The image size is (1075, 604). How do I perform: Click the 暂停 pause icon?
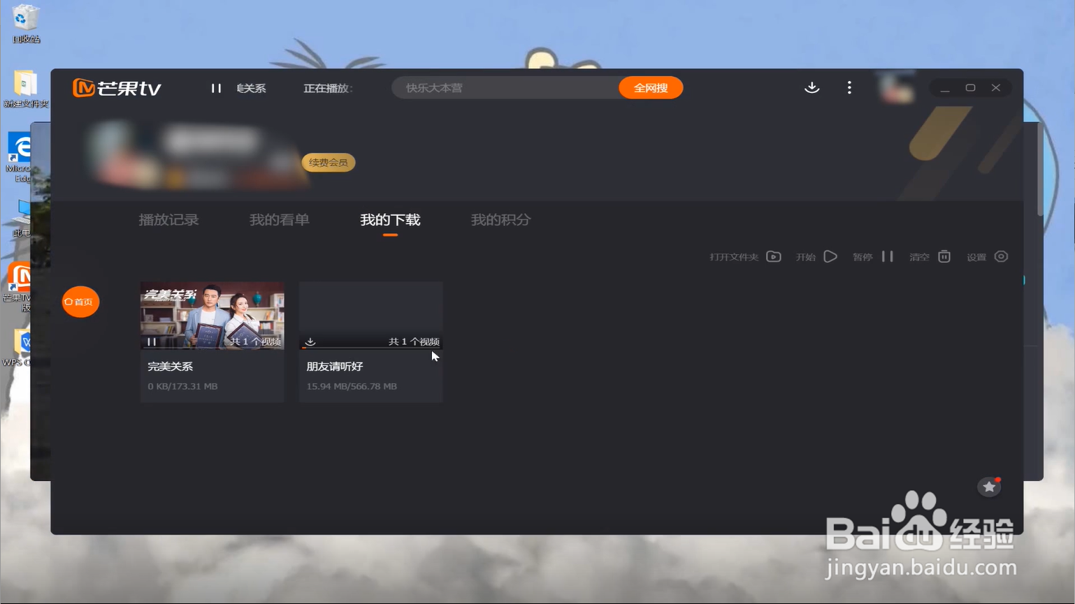coord(888,256)
